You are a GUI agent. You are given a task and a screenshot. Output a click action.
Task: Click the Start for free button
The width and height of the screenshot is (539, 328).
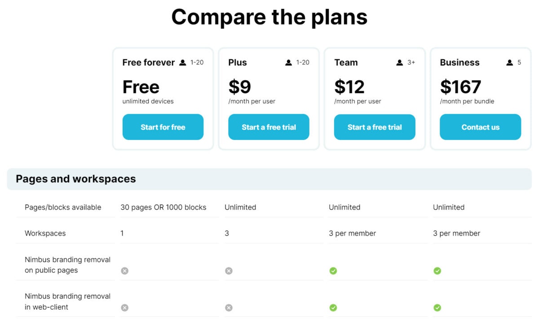tap(163, 127)
